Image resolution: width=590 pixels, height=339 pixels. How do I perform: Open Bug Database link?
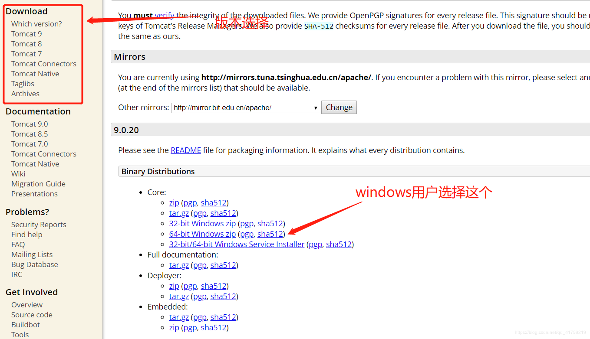[x=35, y=264]
